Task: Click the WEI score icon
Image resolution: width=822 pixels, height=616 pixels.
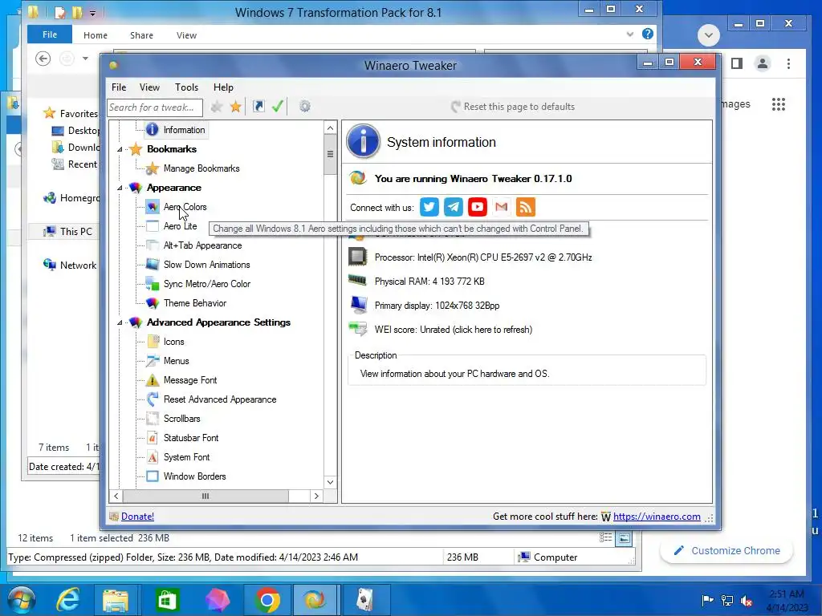Action: (358, 329)
